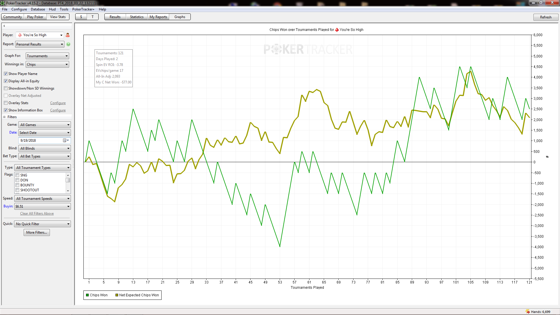Image resolution: width=560 pixels, height=315 pixels.
Task: Open the Player dropdown
Action: pos(40,35)
